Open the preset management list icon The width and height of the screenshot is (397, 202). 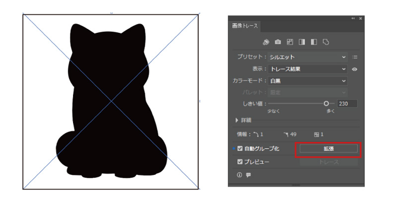355,57
